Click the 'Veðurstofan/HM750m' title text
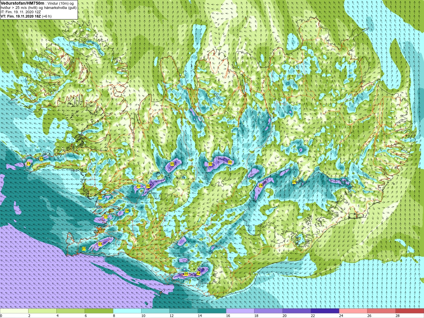 [x=22, y=3]
